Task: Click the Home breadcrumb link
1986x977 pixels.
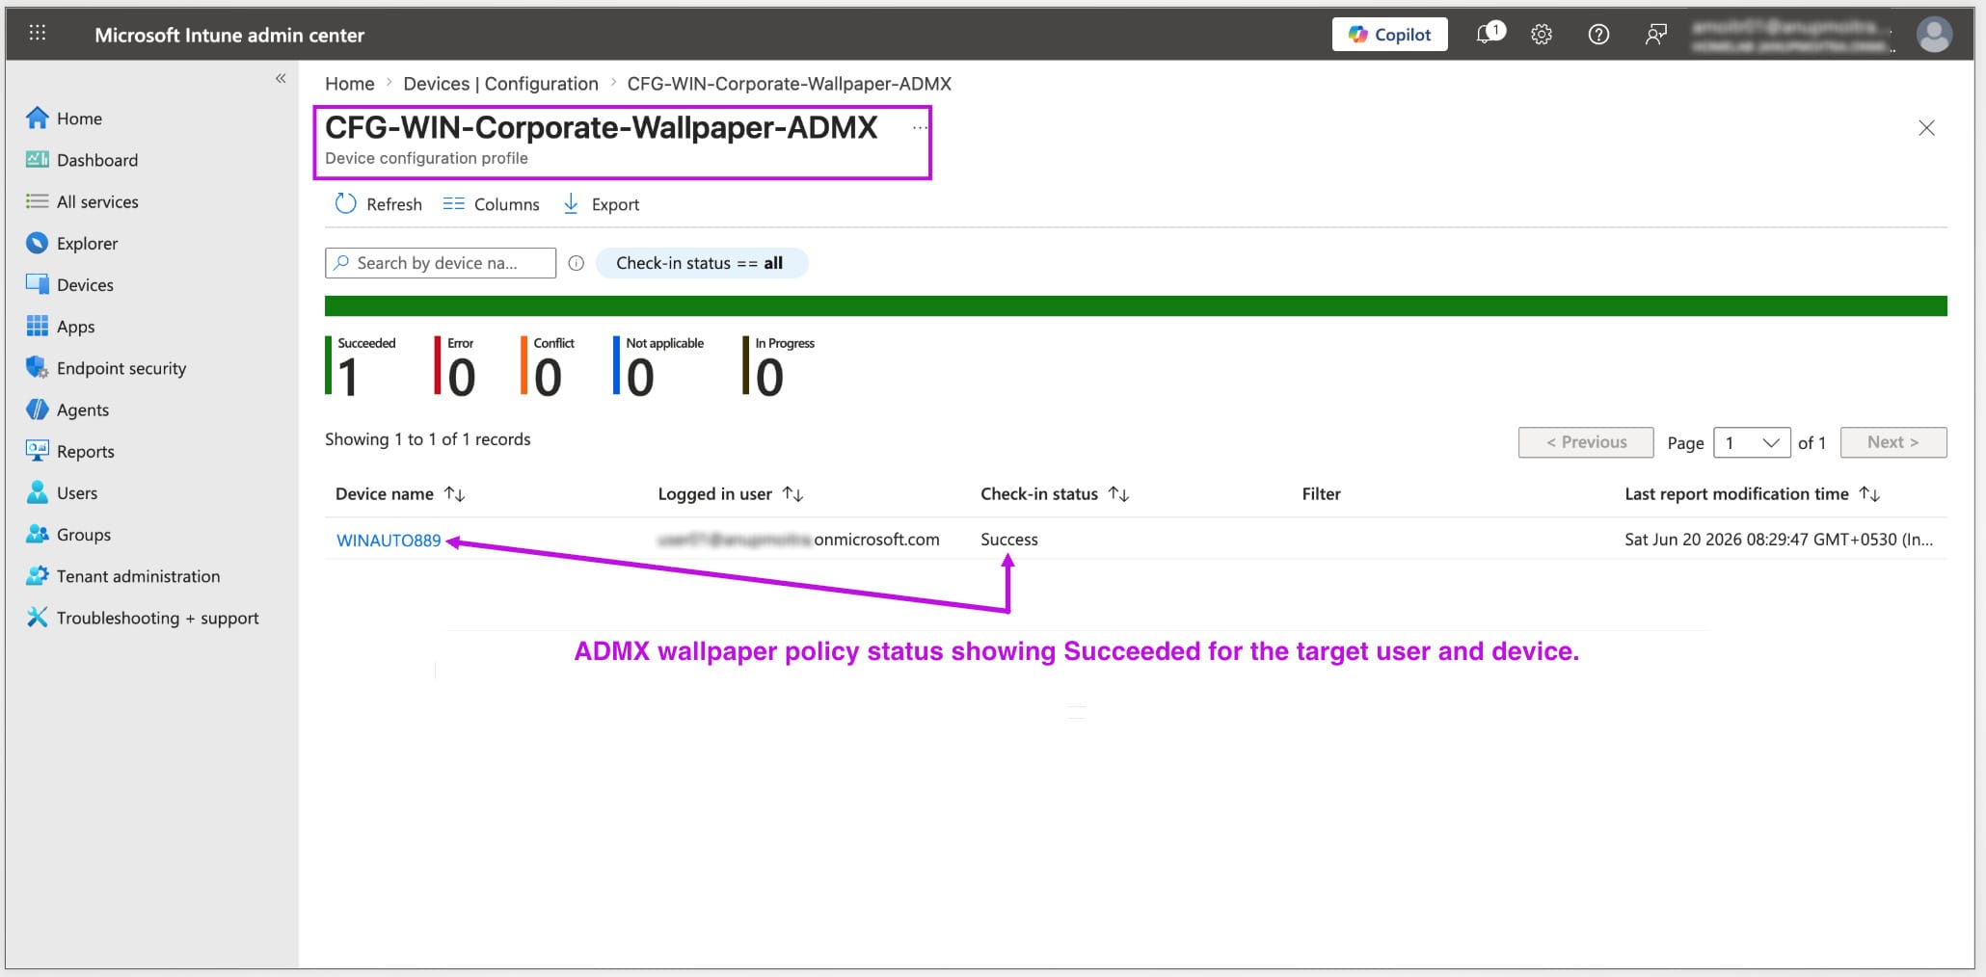Action: (349, 84)
